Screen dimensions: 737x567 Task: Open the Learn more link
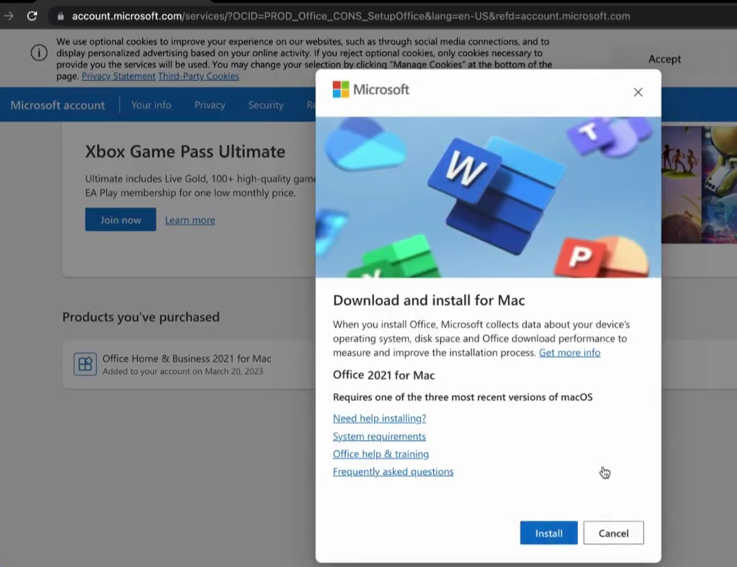190,220
